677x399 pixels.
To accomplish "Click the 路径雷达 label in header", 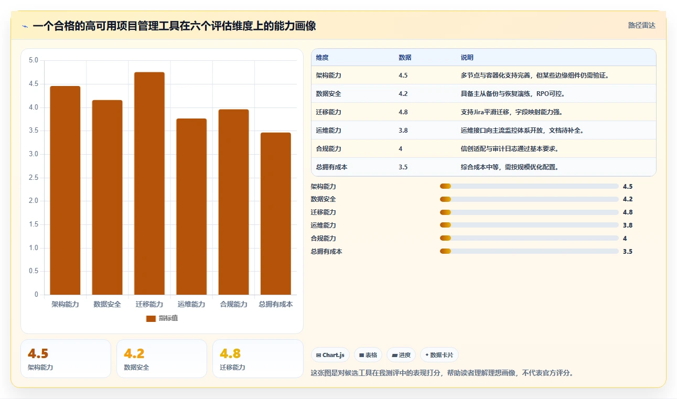I will point(642,25).
